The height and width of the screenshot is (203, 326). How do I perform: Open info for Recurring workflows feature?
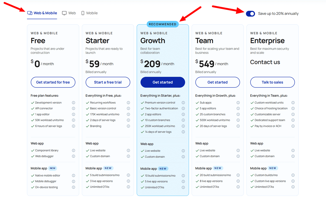click(x=128, y=103)
